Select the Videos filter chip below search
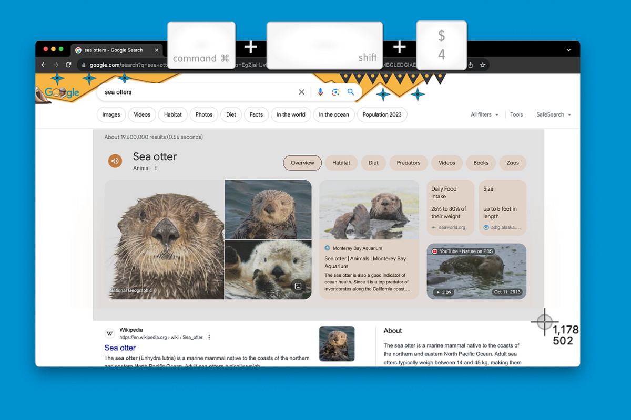The width and height of the screenshot is (631, 420). [142, 114]
